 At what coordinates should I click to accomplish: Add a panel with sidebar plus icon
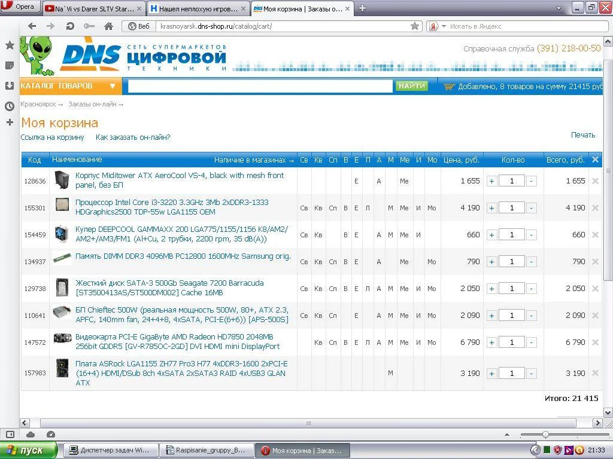pyautogui.click(x=10, y=123)
